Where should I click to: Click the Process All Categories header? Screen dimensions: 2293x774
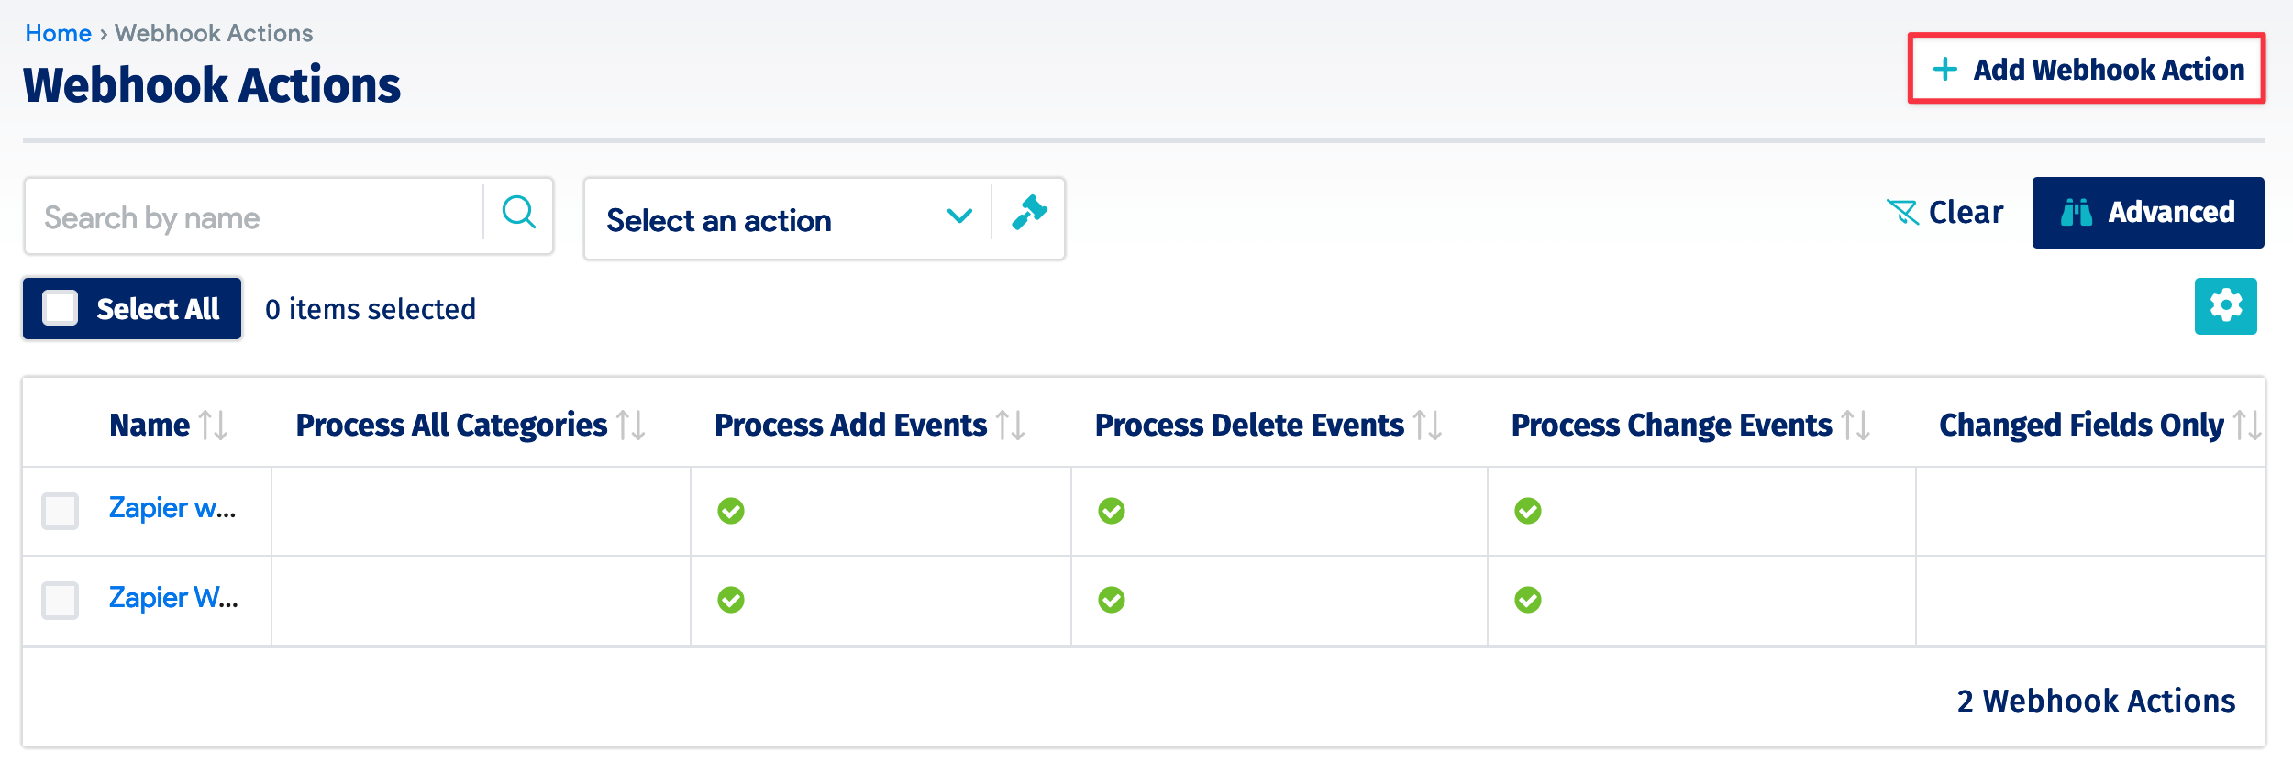point(451,425)
